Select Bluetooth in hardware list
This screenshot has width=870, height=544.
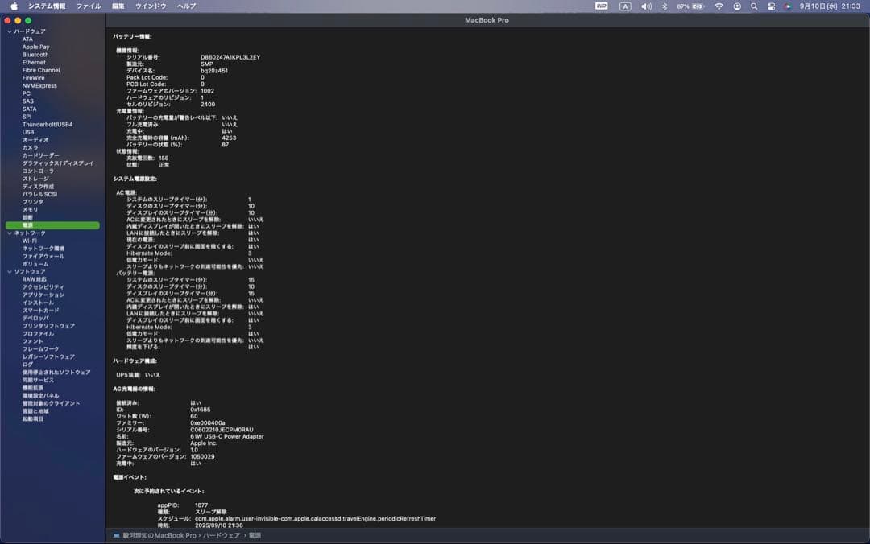click(x=35, y=55)
